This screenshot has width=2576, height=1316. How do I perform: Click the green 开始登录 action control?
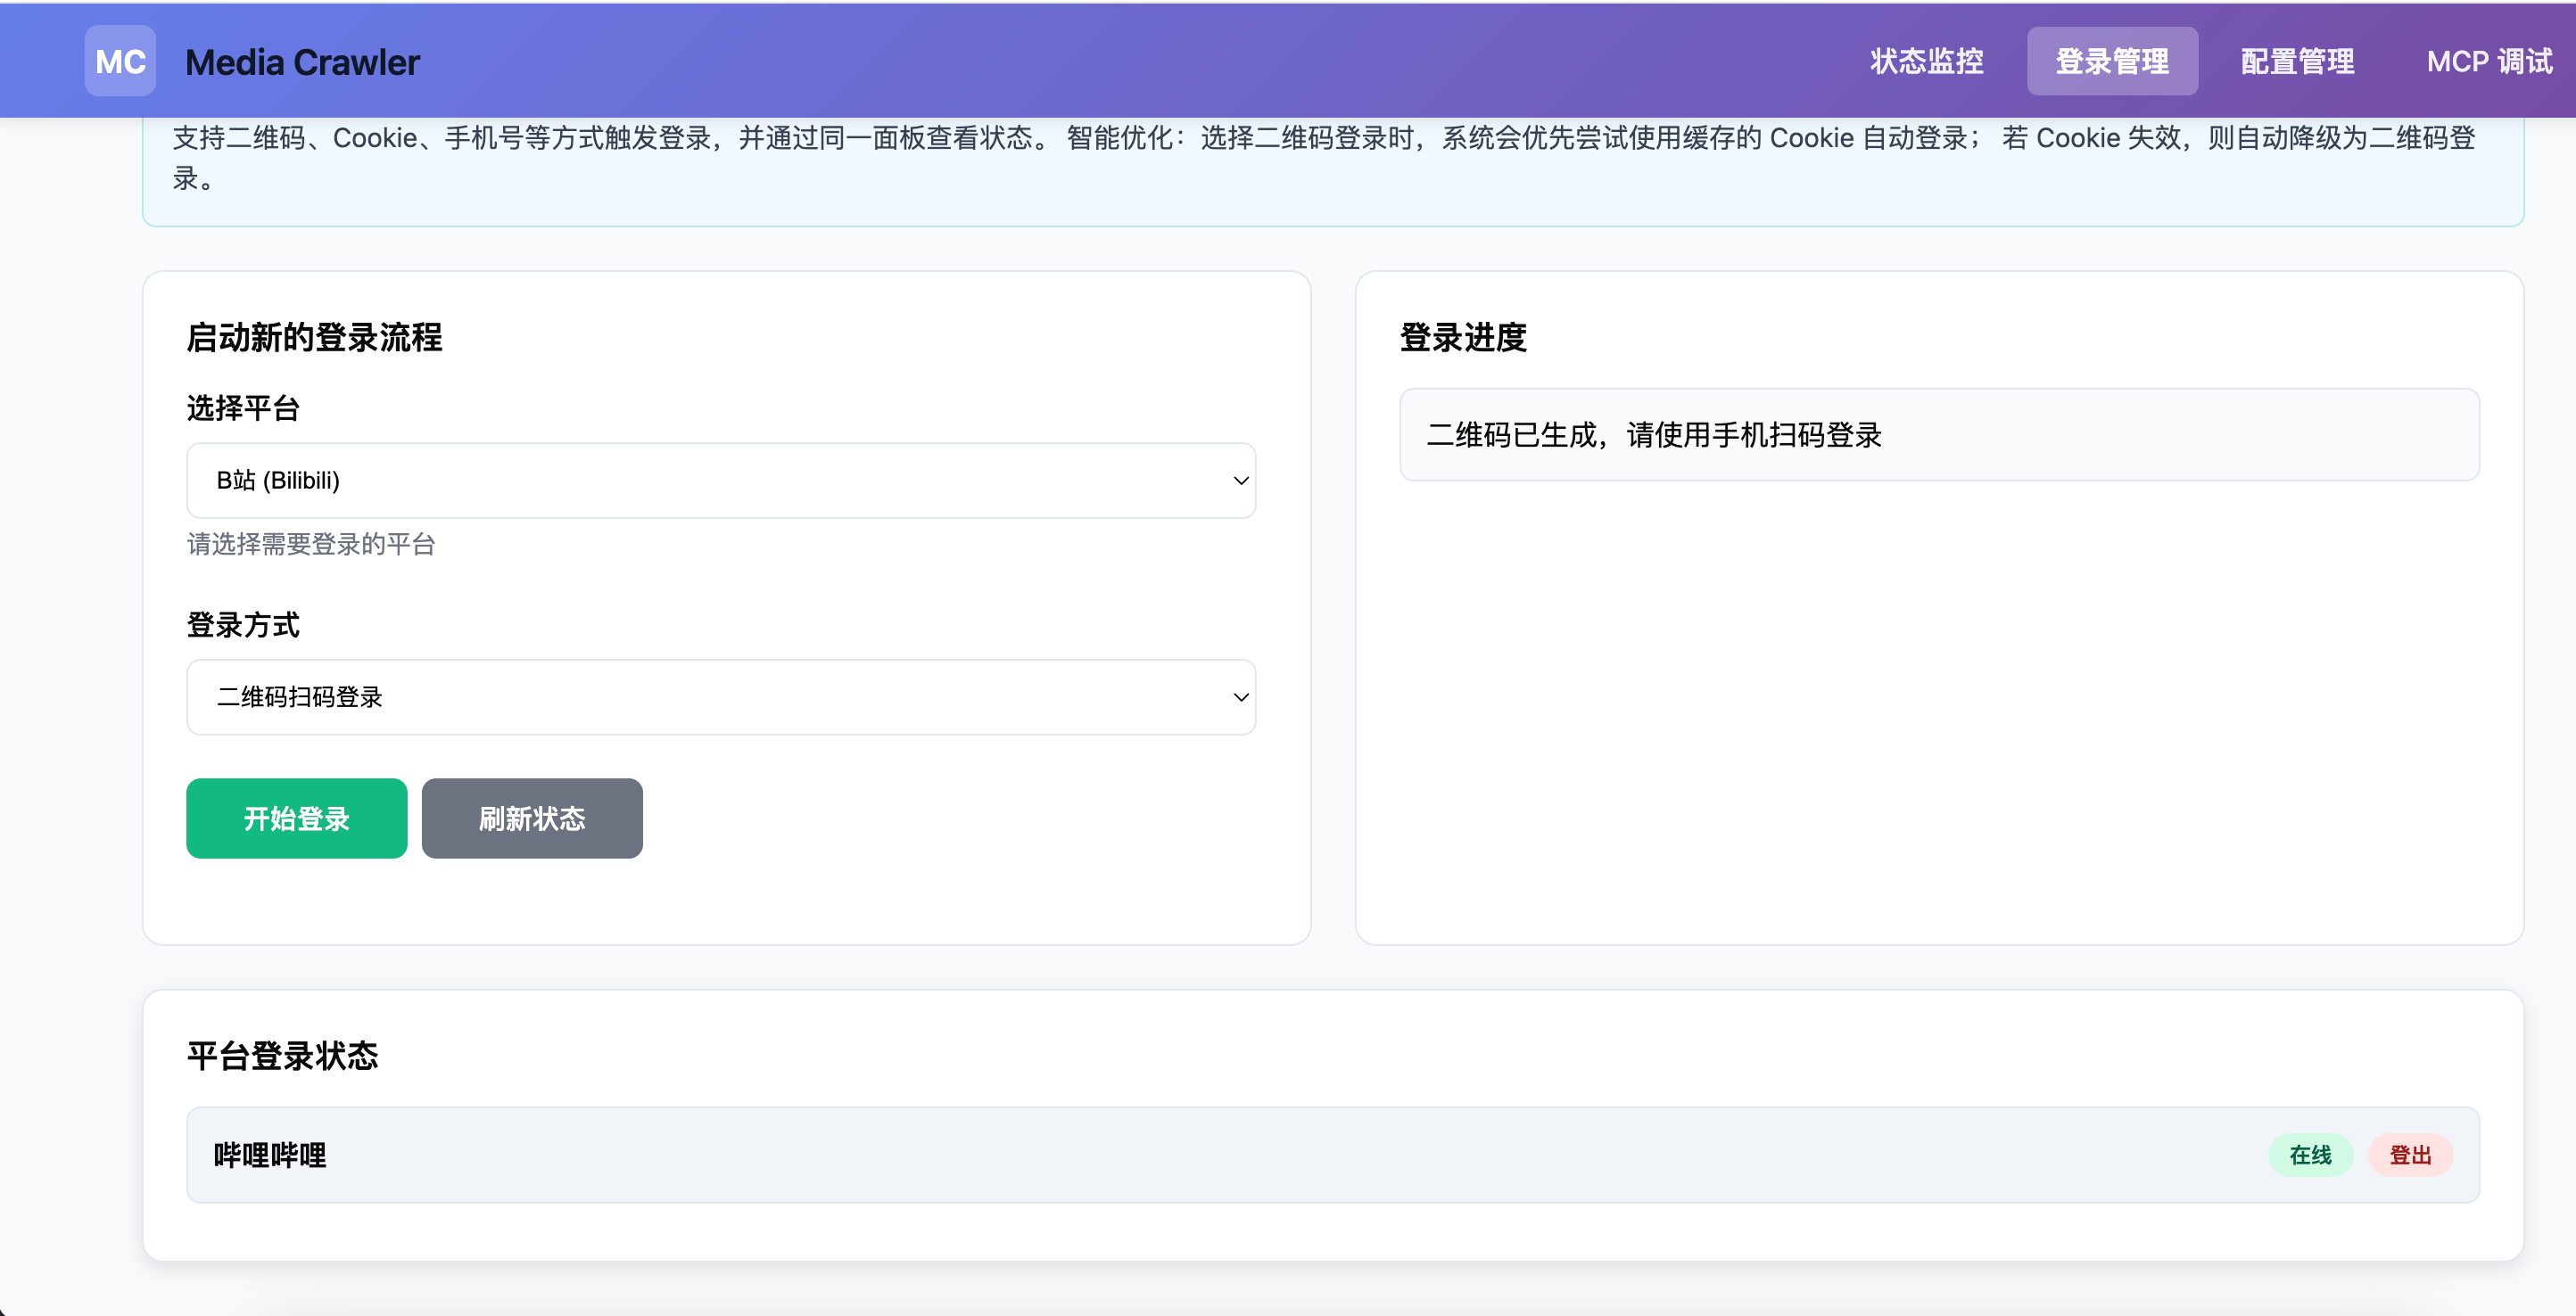click(x=295, y=818)
